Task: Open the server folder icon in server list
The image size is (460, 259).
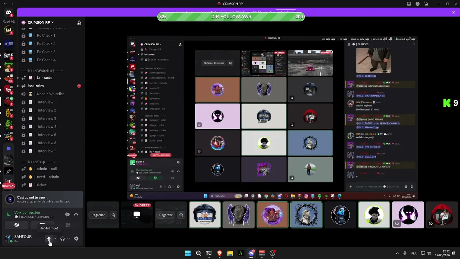Action: tap(9, 148)
